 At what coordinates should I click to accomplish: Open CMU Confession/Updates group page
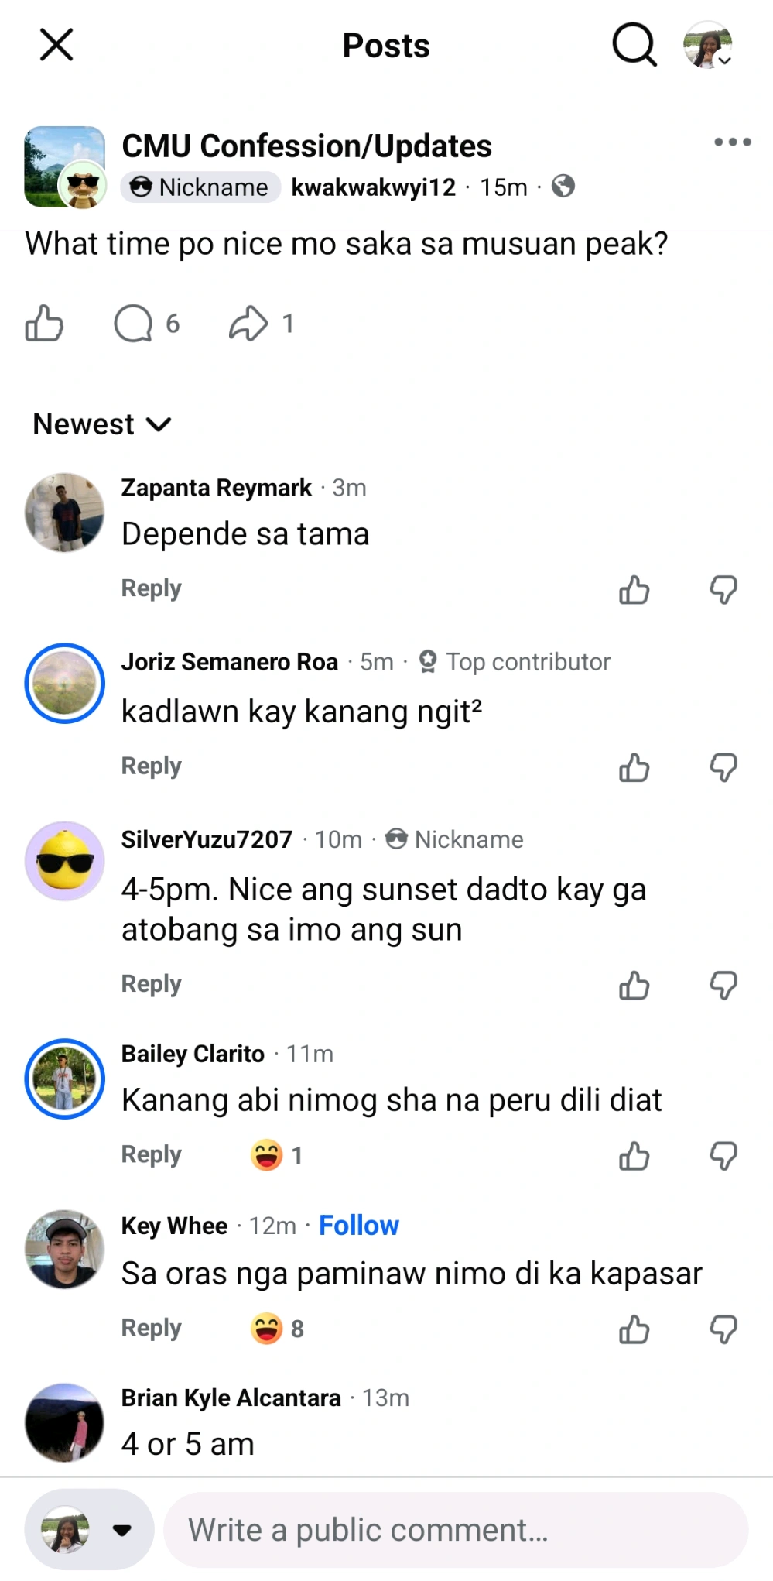(306, 146)
